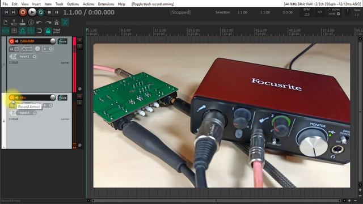Click the Undo arrow icon

click(x=39, y=23)
